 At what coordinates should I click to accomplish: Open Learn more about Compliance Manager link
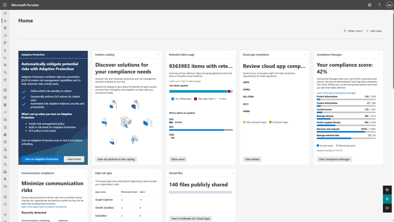pos(336,93)
